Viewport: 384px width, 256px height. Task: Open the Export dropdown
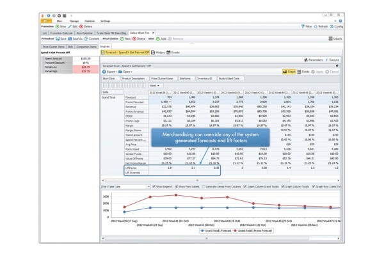pyautogui.click(x=109, y=72)
